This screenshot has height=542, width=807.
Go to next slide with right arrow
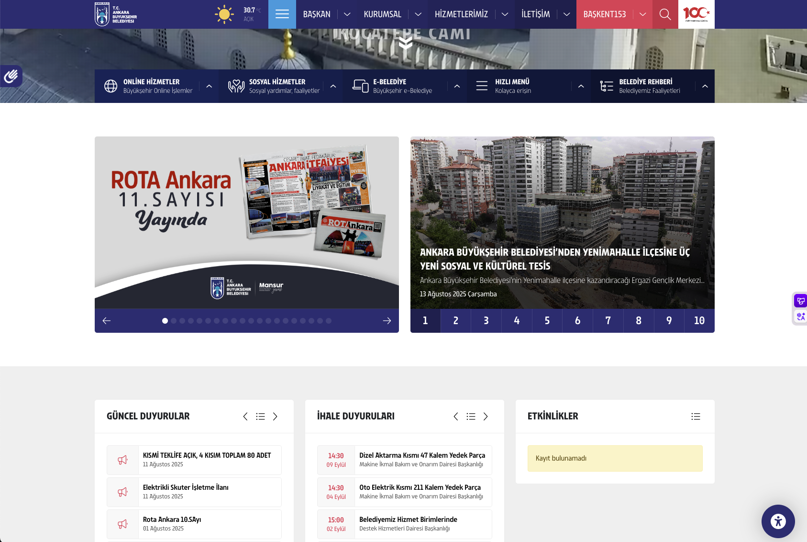pyautogui.click(x=387, y=321)
